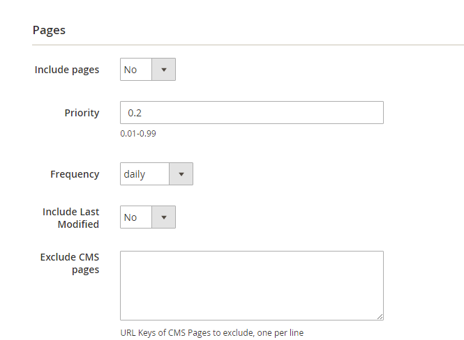
Task: Click the "Include pages" label
Action: (x=67, y=70)
